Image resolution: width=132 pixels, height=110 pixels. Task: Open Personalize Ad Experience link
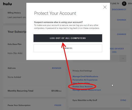[85, 80]
